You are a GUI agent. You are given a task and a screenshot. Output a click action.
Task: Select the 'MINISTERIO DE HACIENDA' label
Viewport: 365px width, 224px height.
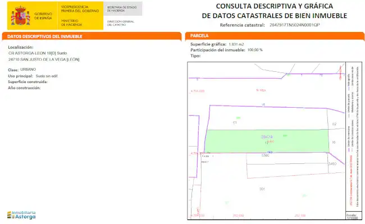point(71,22)
